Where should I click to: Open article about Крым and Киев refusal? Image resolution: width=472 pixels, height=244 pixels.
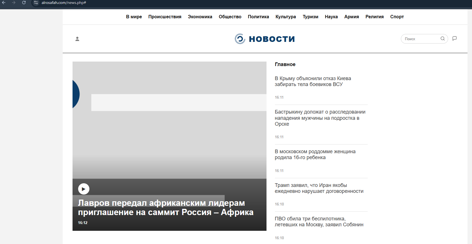pos(313,81)
